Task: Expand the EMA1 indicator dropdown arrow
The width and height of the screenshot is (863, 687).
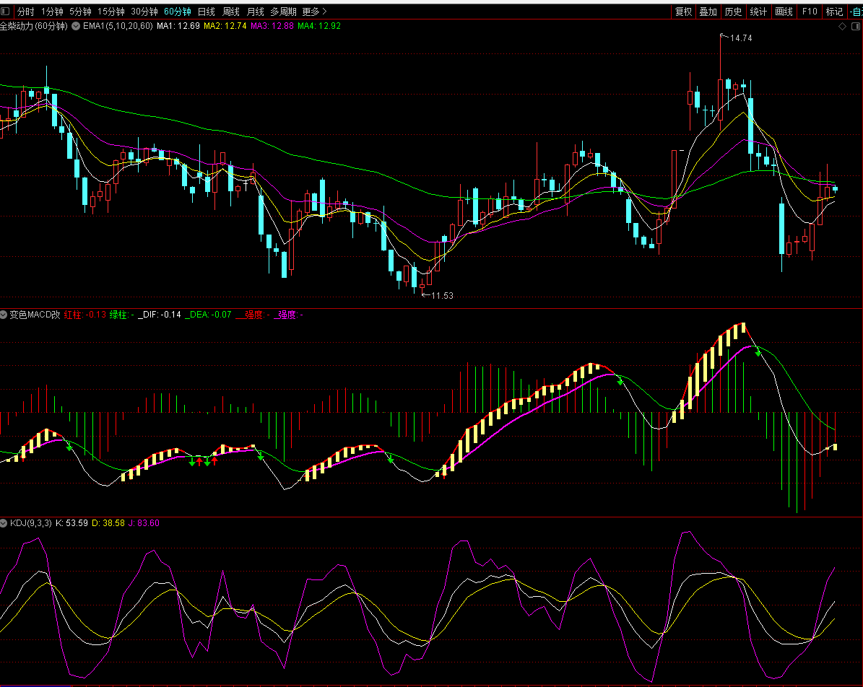Action: click(76, 26)
